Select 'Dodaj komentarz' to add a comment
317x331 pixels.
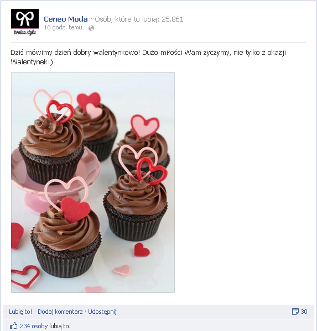tap(60, 312)
